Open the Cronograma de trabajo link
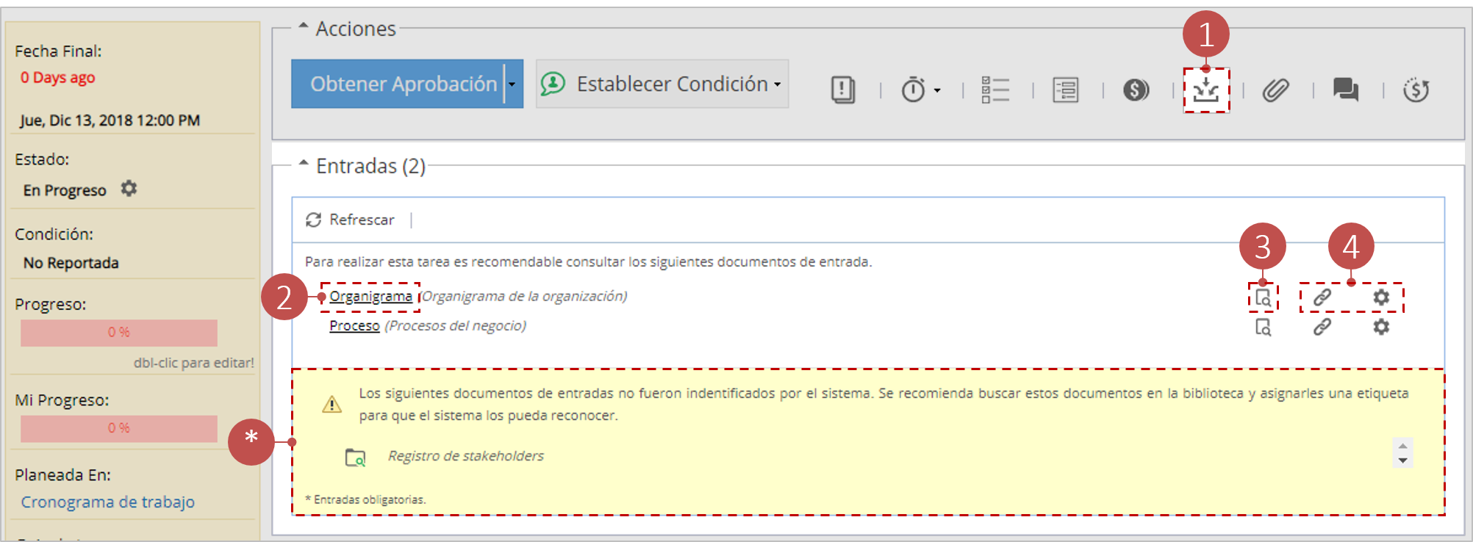Viewport: 1473px width, 542px height. 107,502
